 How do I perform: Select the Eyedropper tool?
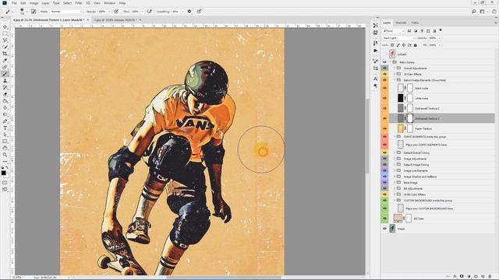tap(5, 61)
